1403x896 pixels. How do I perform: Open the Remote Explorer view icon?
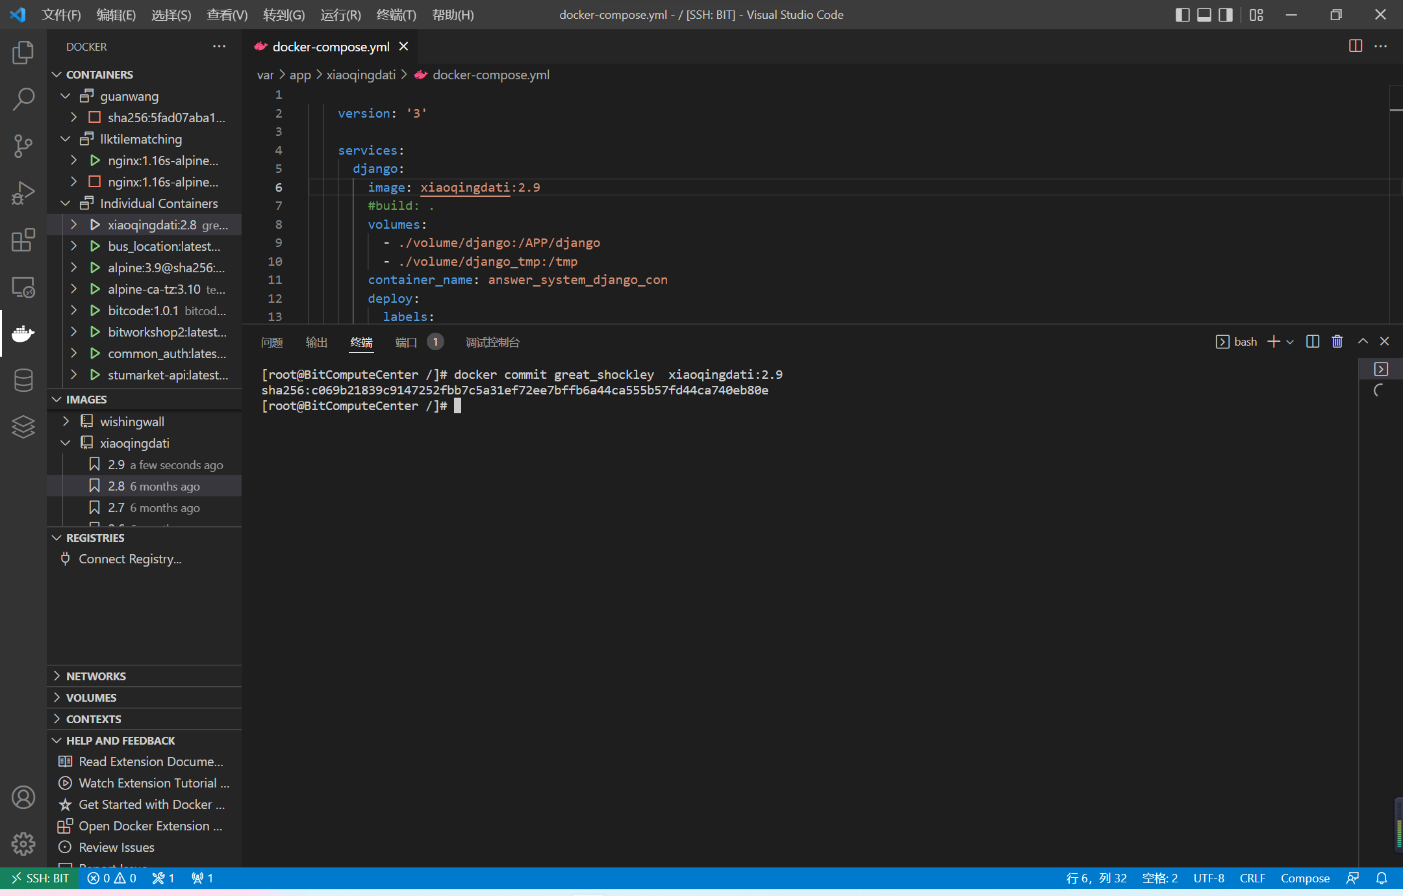[23, 287]
